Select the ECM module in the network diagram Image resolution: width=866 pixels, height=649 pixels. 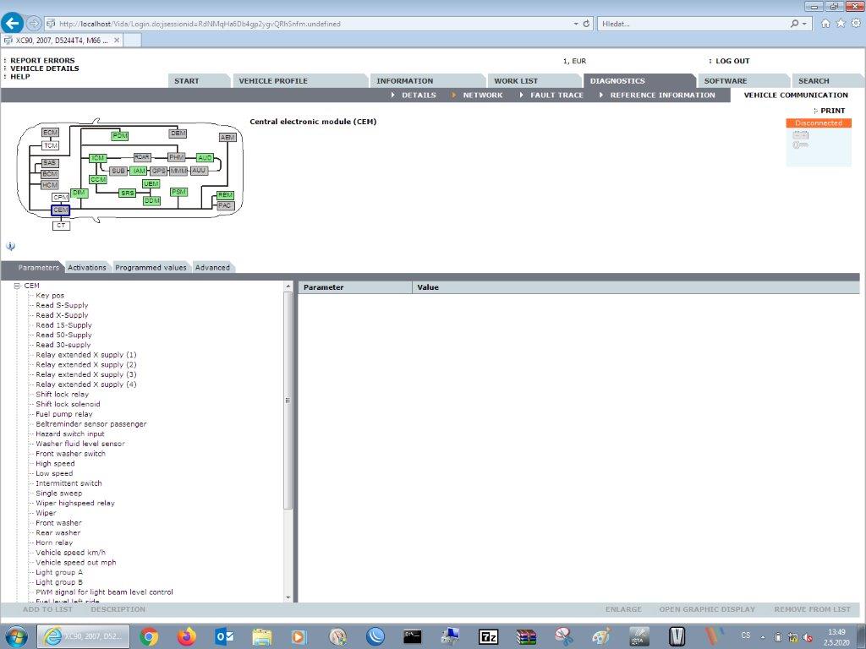click(51, 133)
